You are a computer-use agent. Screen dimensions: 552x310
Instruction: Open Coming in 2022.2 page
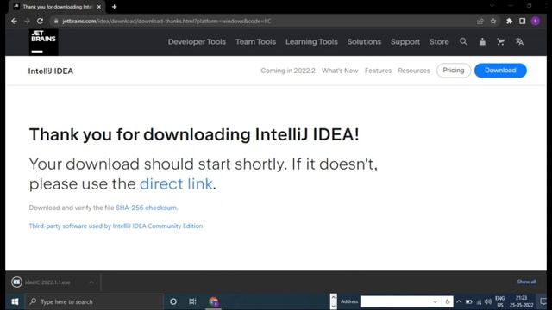[288, 71]
